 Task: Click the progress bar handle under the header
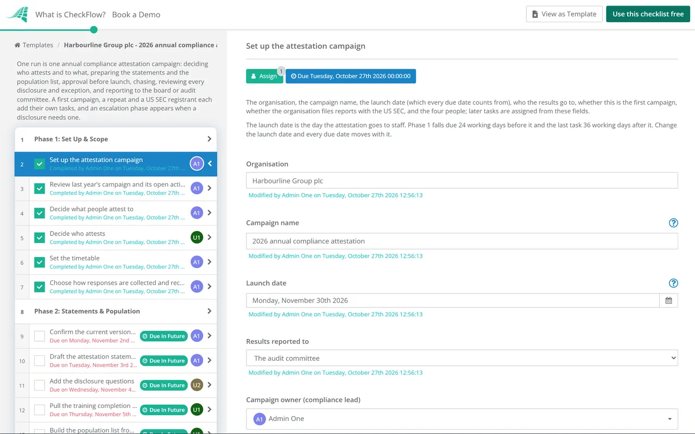94,30
